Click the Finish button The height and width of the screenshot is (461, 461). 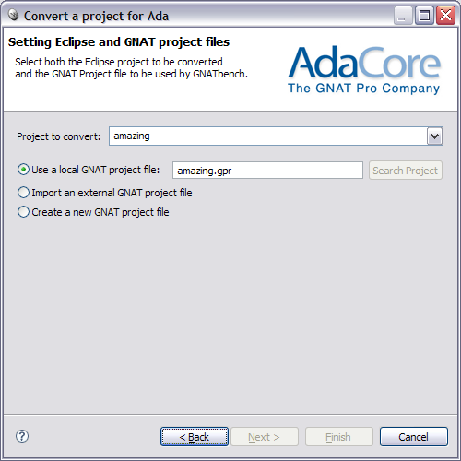[x=339, y=436]
